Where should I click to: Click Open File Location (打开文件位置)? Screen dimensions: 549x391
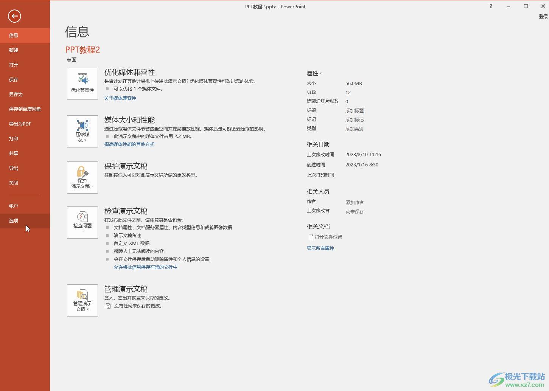(x=328, y=237)
